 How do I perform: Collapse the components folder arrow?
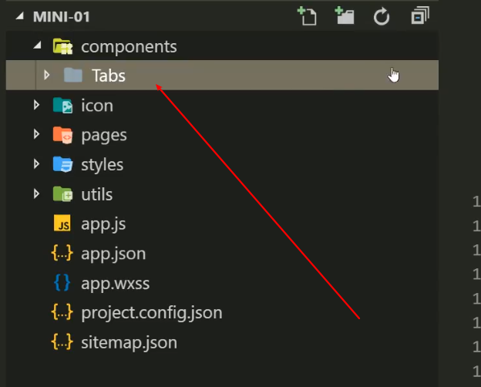tap(37, 47)
